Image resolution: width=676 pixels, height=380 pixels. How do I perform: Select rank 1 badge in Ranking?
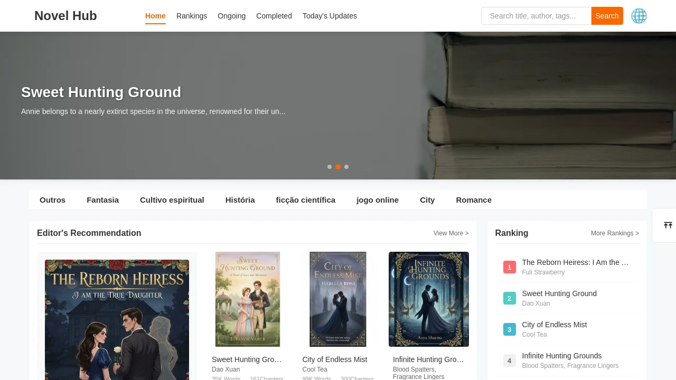point(509,267)
